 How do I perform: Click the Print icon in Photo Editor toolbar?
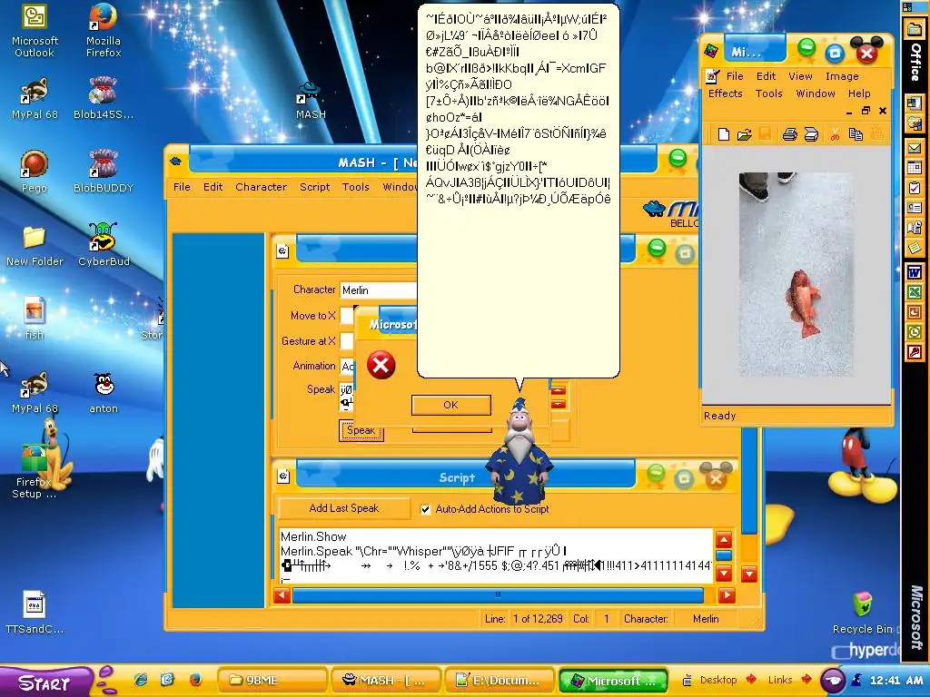(789, 134)
